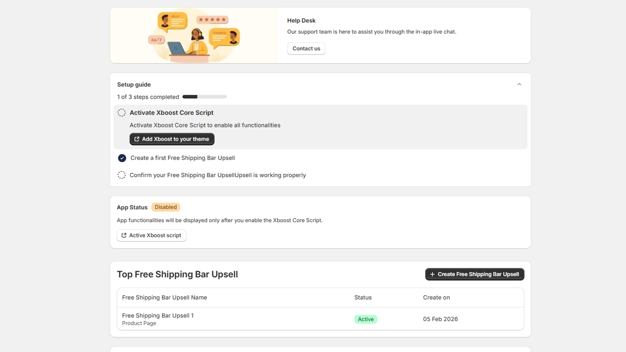Image resolution: width=626 pixels, height=352 pixels.
Task: Click the Active Xboost script button
Action: [x=151, y=235]
